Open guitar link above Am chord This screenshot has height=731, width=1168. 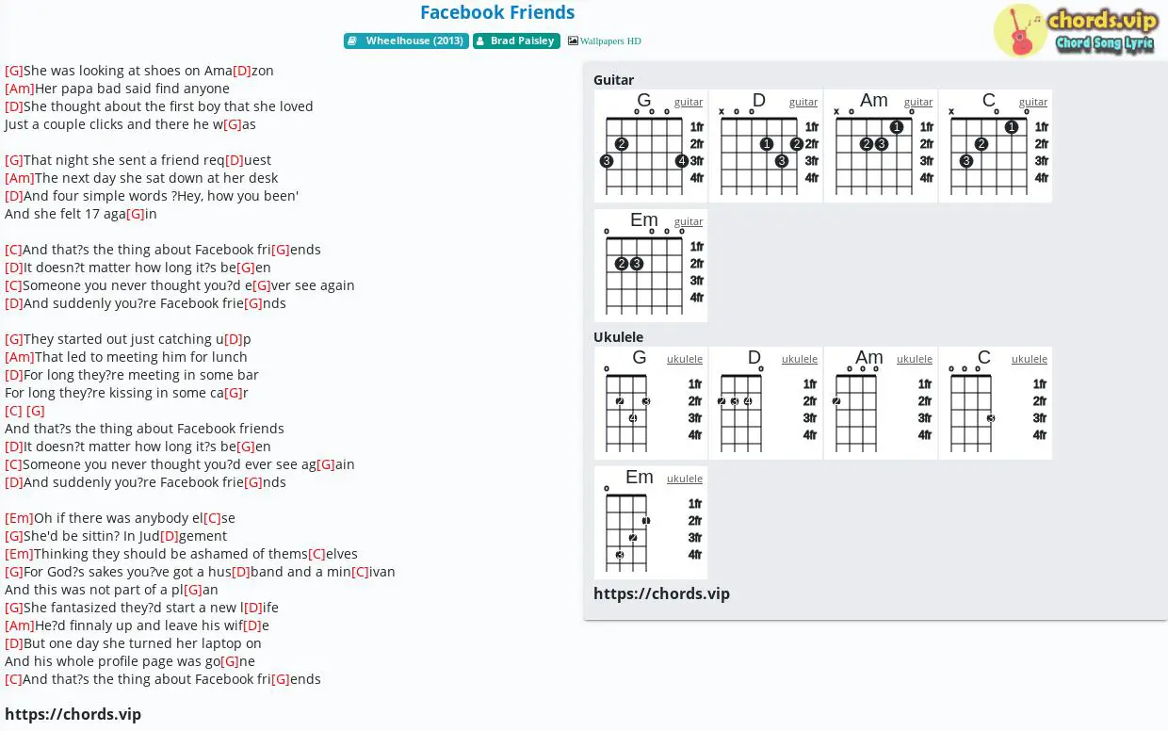click(918, 102)
